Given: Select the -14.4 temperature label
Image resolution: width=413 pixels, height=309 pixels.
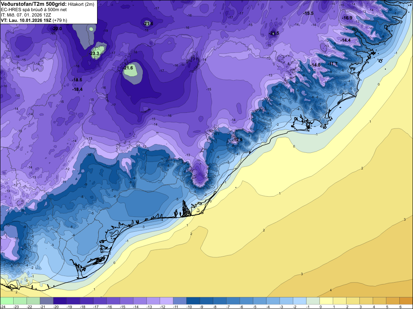Looking at the screenshot, I should tap(345, 40).
